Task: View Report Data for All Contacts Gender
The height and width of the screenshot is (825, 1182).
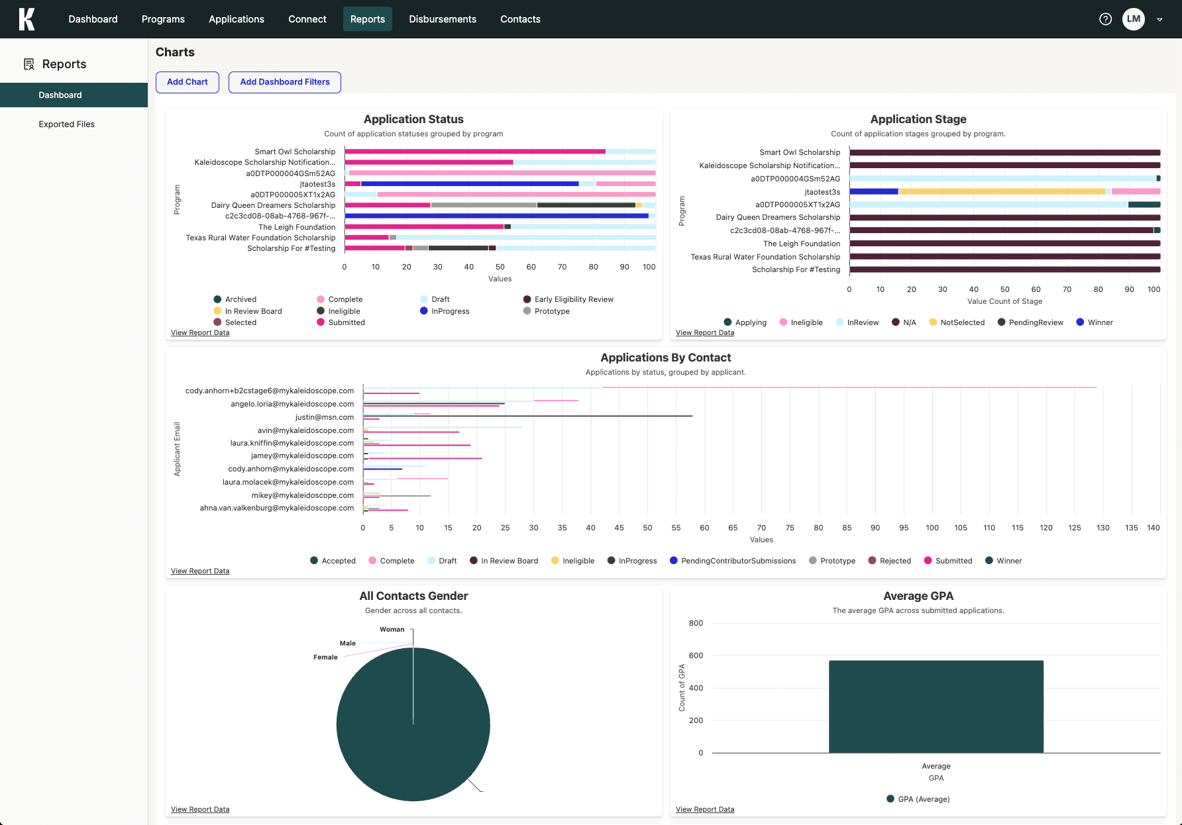Action: tap(199, 810)
